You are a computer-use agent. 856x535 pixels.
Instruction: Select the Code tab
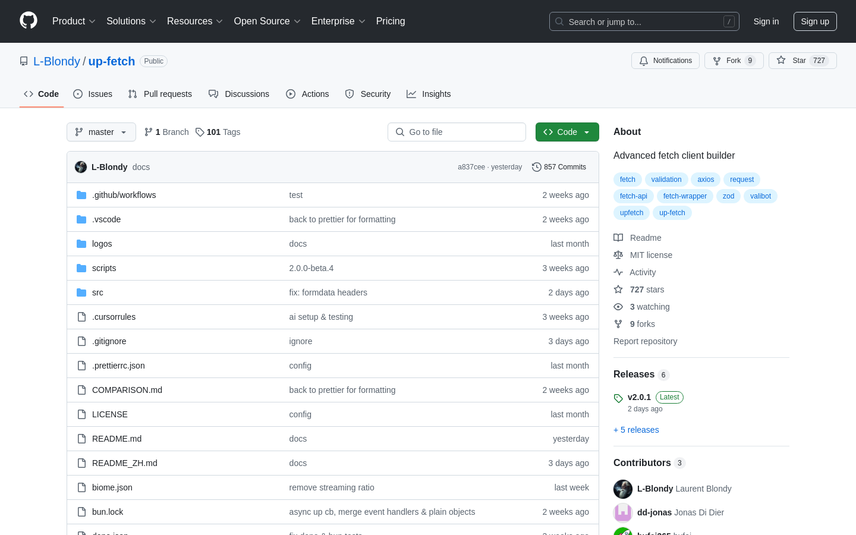42,94
